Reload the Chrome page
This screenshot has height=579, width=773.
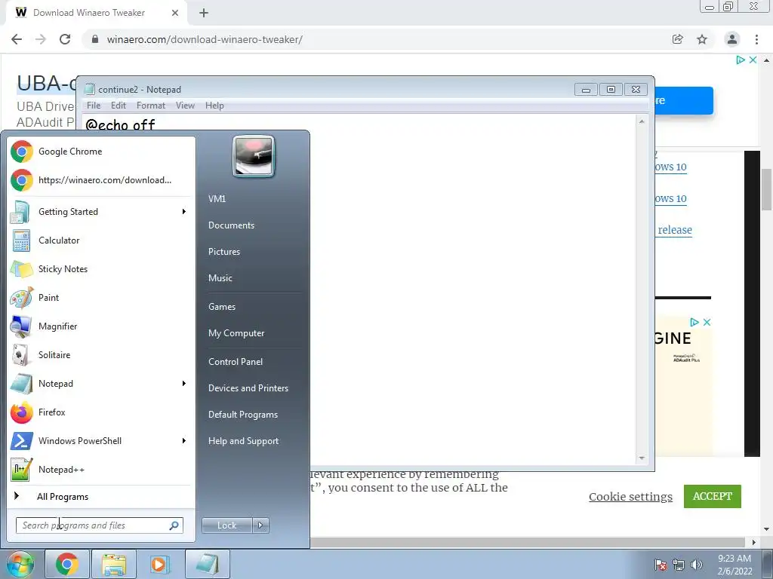point(65,39)
